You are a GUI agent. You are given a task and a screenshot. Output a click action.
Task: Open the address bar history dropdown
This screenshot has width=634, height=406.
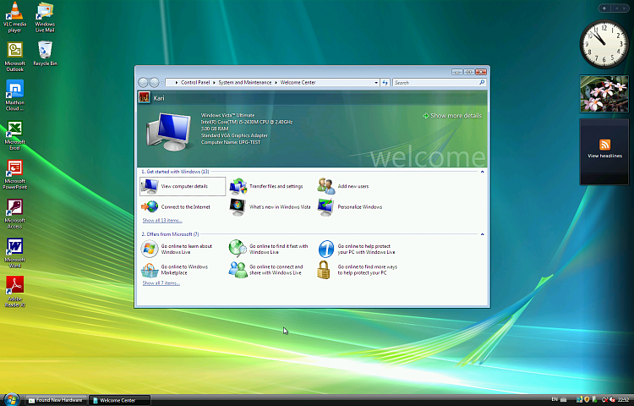(376, 83)
